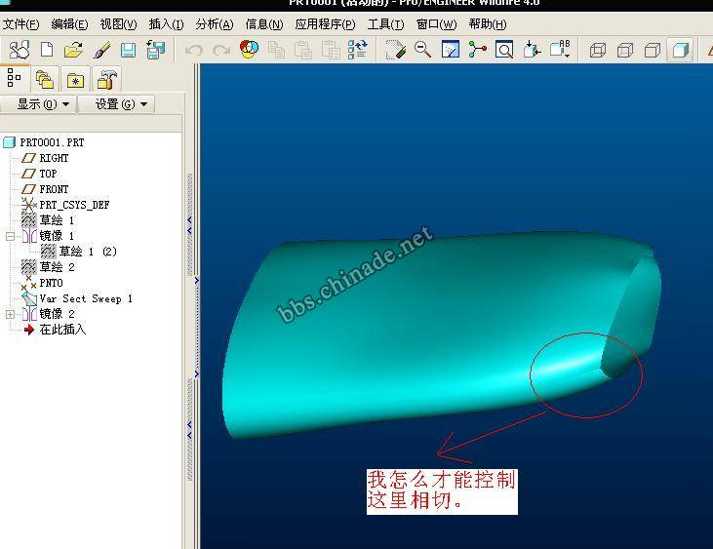Image resolution: width=713 pixels, height=549 pixels.
Task: Click upper collapse arrows on navigator sash
Action: tap(189, 225)
